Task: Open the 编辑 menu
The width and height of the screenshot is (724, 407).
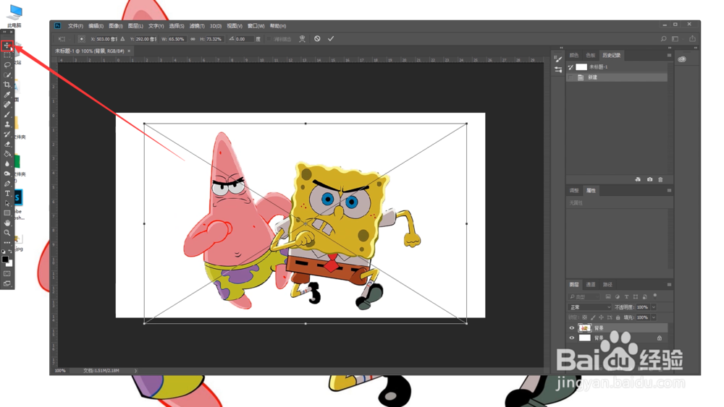Action: click(96, 26)
